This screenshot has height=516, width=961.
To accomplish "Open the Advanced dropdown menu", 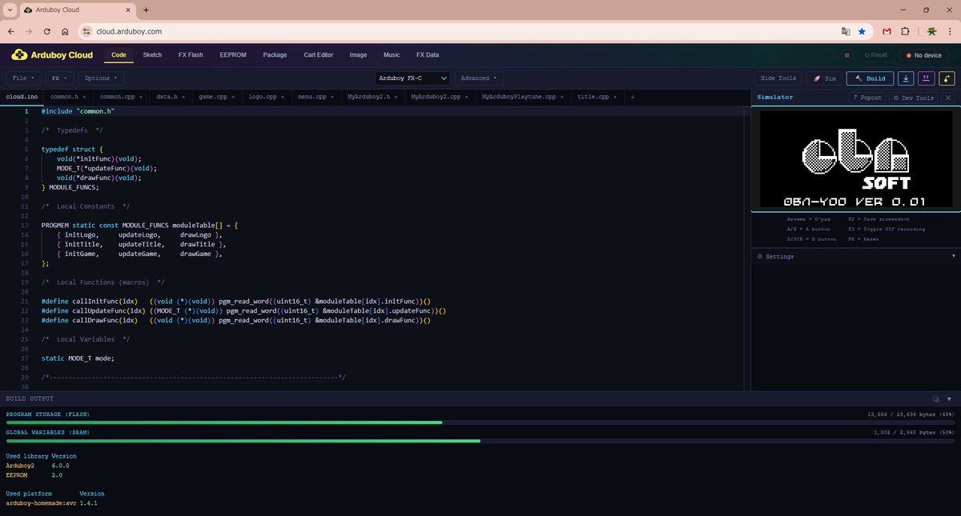I will 478,78.
